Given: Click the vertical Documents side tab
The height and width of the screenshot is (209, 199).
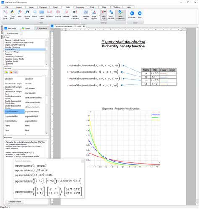Looking at the screenshot, I should tap(2, 30).
